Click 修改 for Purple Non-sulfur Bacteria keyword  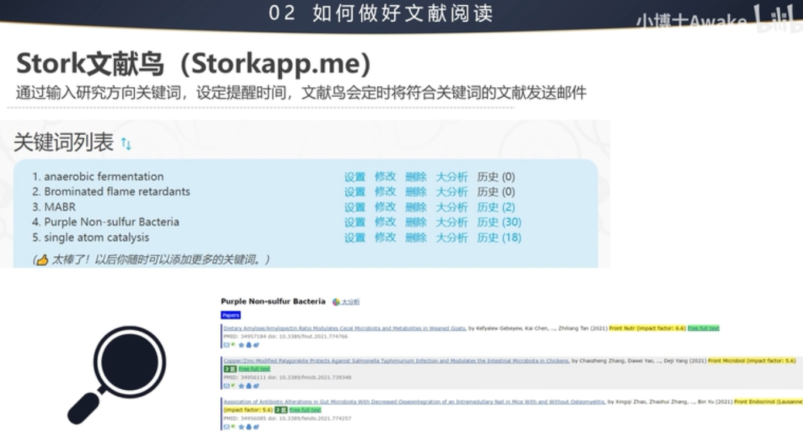[x=385, y=222]
